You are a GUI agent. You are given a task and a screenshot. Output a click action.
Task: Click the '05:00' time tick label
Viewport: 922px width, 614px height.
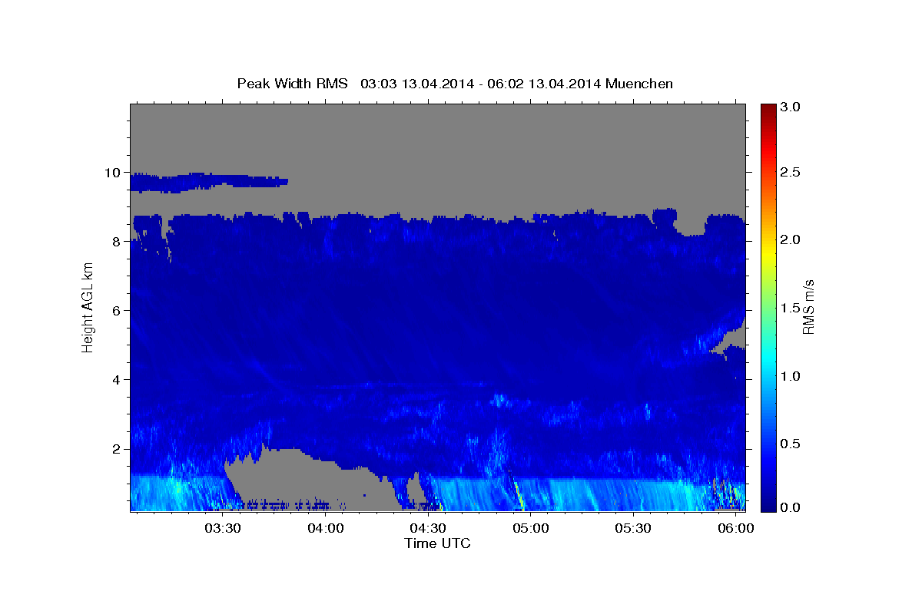[531, 528]
